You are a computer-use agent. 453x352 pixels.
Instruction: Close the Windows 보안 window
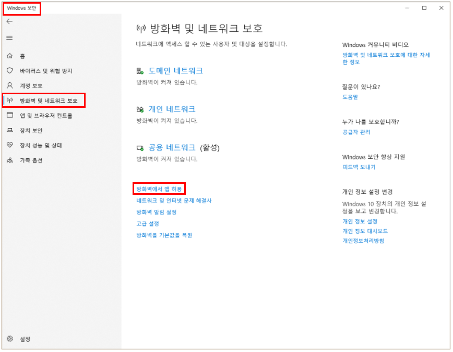(x=441, y=8)
